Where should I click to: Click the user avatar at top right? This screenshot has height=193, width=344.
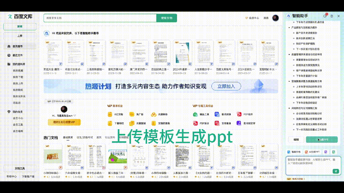275,18
